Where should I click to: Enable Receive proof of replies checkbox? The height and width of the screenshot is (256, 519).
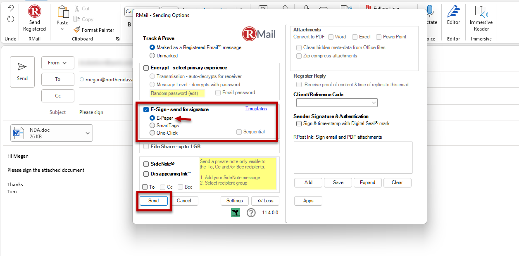click(299, 85)
